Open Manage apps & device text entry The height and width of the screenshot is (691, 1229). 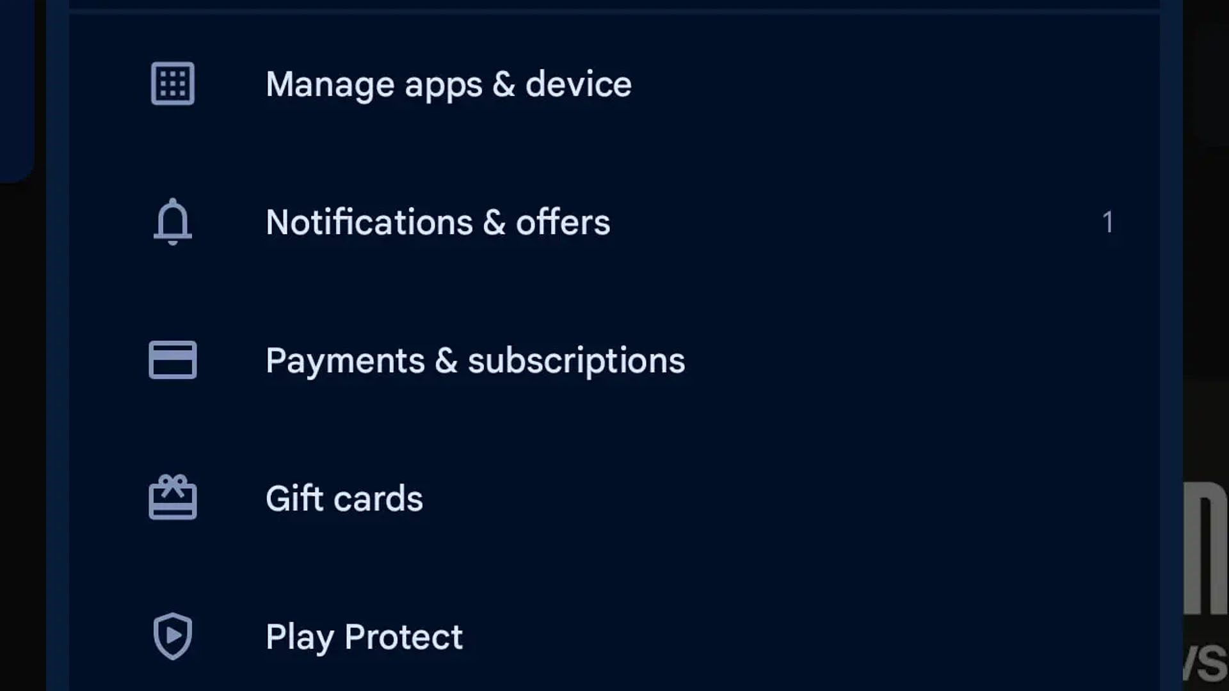click(449, 84)
